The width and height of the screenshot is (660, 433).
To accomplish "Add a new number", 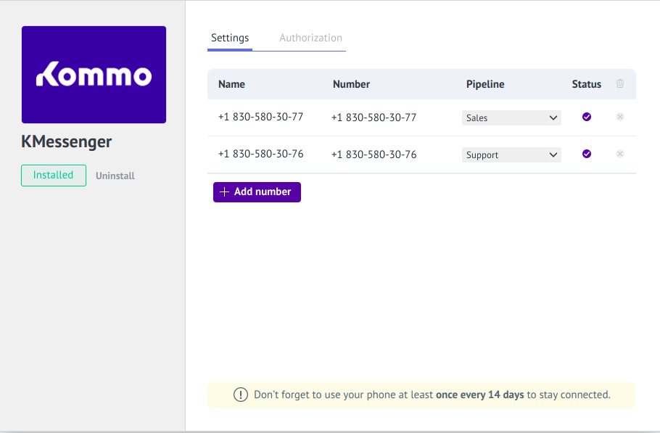I will click(x=257, y=192).
